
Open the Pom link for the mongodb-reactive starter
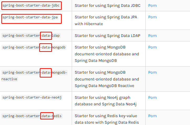click(x=152, y=72)
